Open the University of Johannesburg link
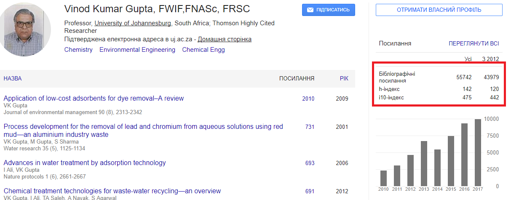Screen dimensions: 511x200 (x=133, y=23)
